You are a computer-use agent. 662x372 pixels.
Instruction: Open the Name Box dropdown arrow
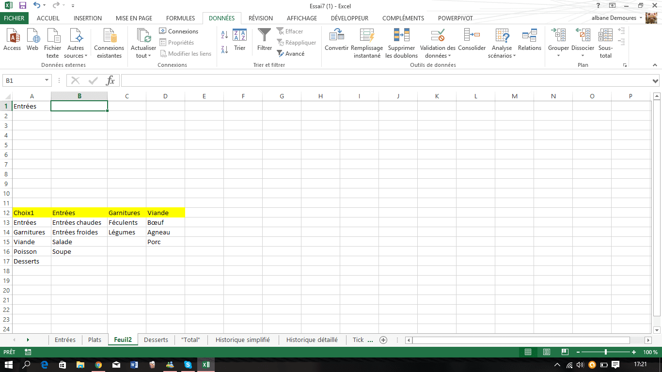pyautogui.click(x=47, y=80)
